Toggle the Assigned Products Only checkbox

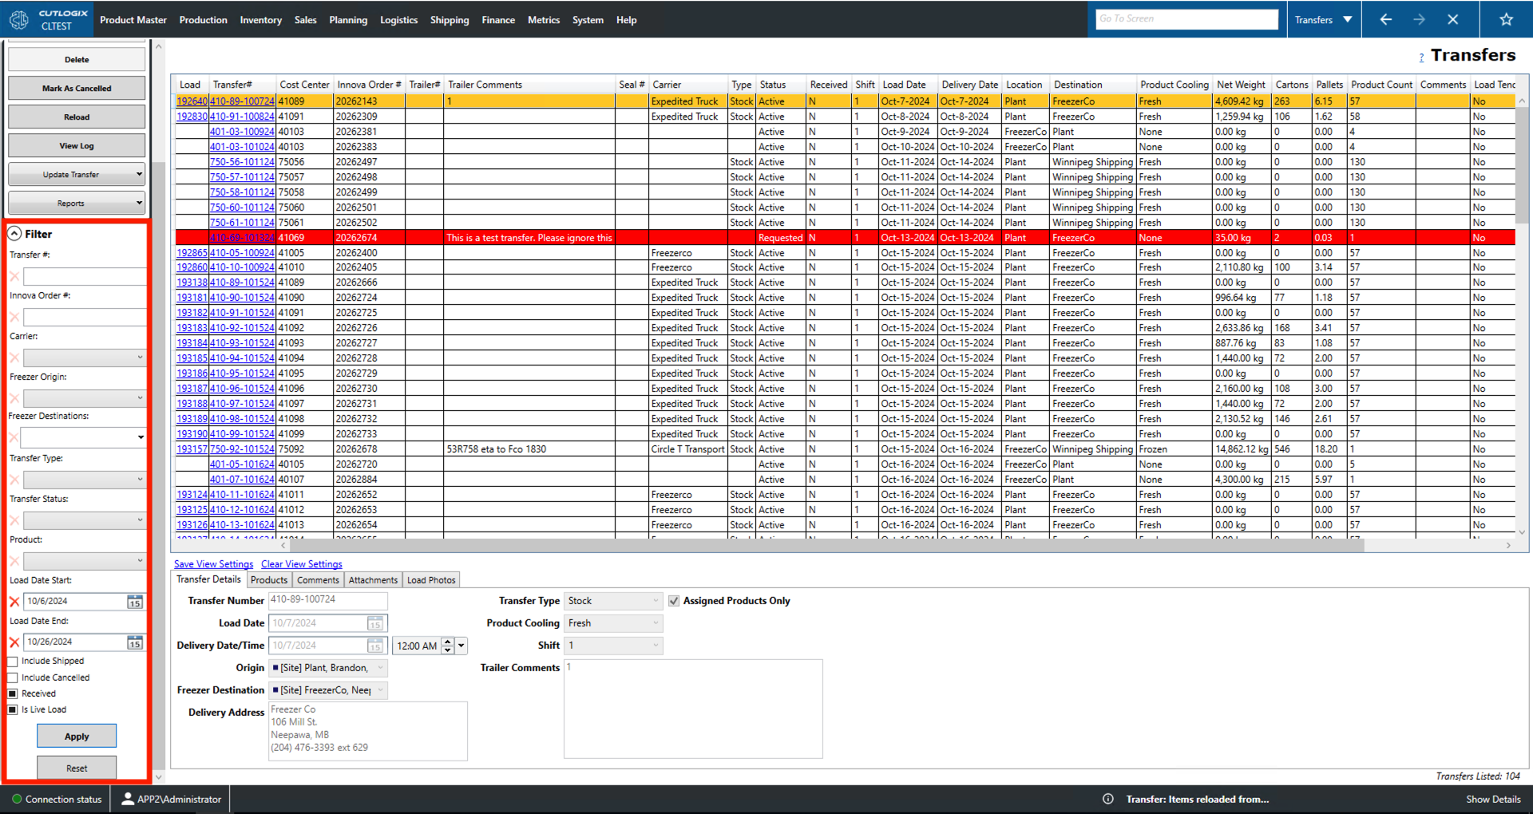pos(674,601)
